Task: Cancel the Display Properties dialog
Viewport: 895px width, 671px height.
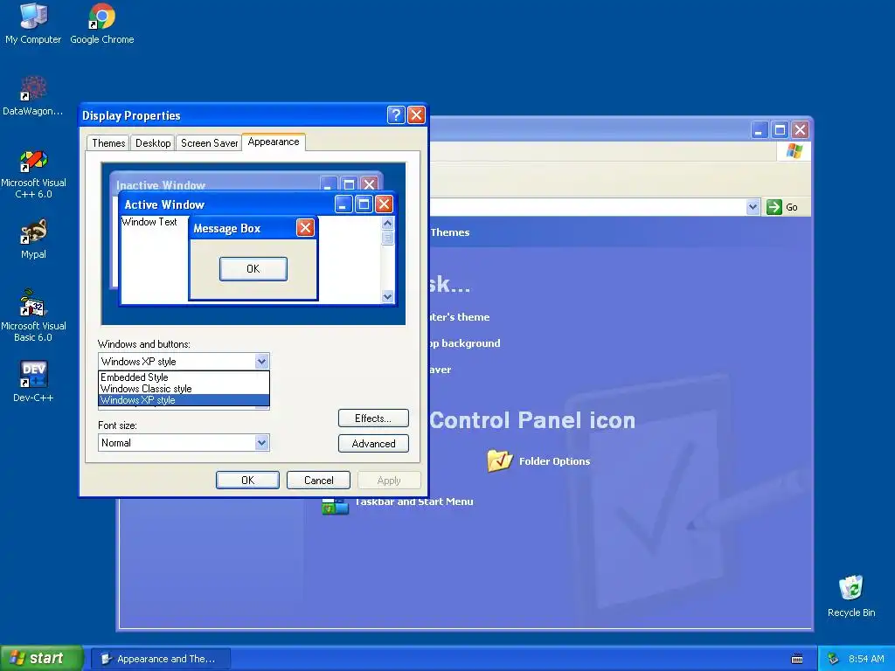Action: (x=318, y=480)
